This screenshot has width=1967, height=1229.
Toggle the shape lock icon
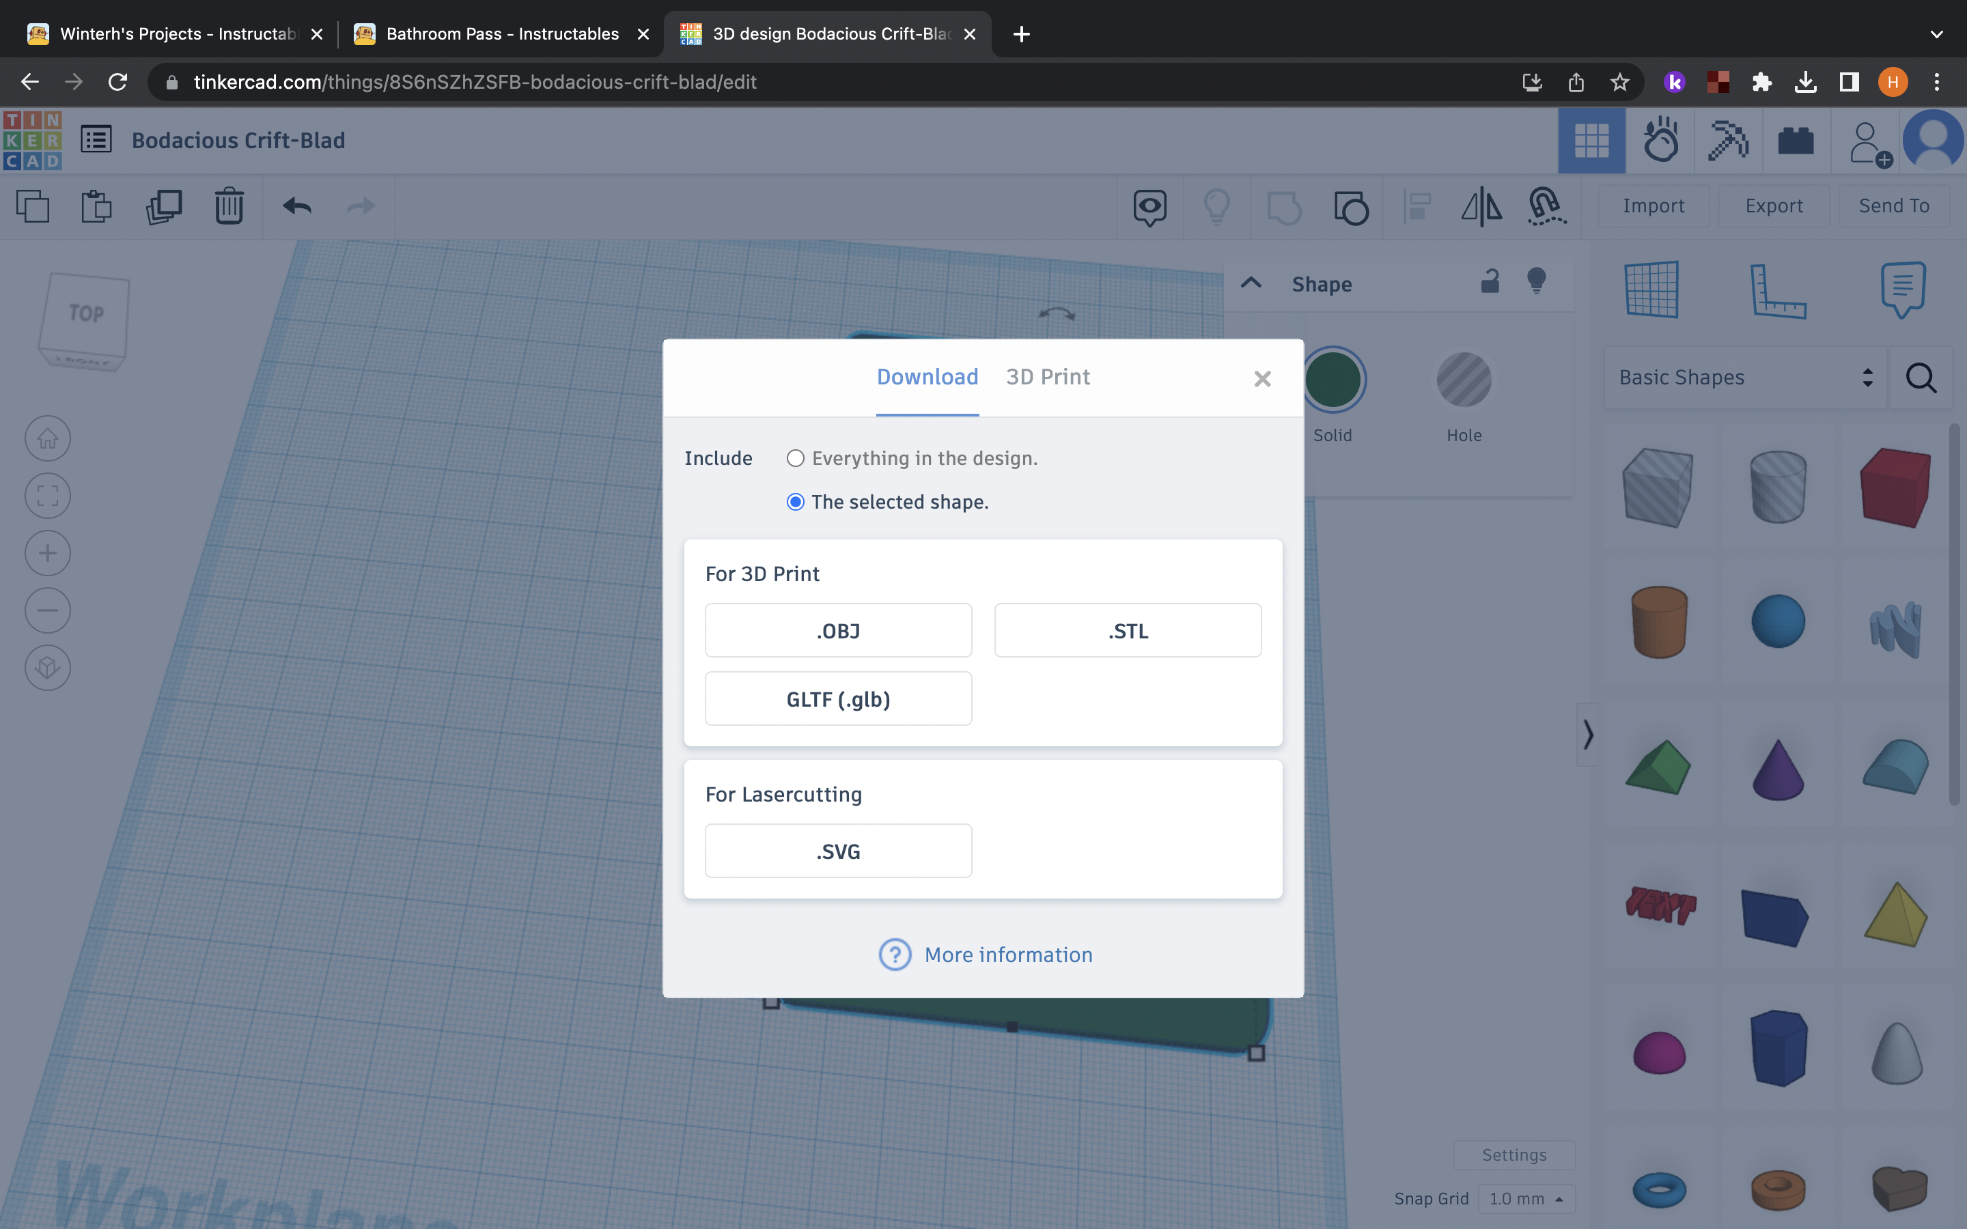coord(1490,281)
